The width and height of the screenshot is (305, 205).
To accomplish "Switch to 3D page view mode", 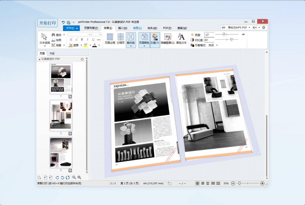I will 197,183.
